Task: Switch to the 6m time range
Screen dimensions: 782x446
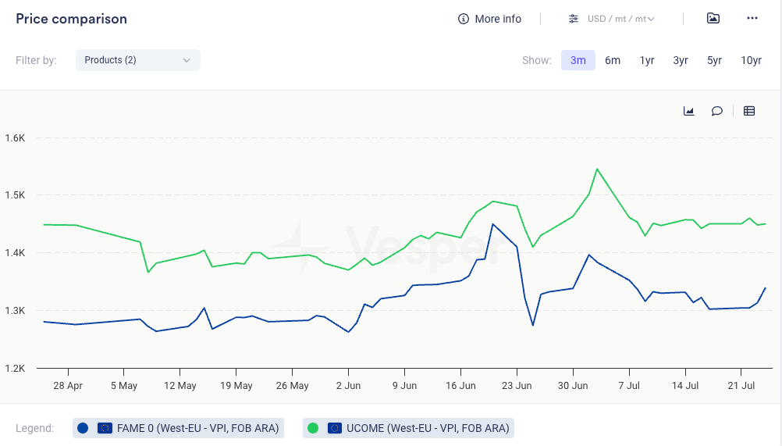Action: coord(613,60)
